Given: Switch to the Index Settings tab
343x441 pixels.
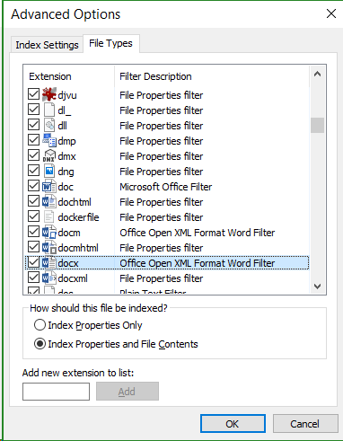Looking at the screenshot, I should tap(47, 45).
